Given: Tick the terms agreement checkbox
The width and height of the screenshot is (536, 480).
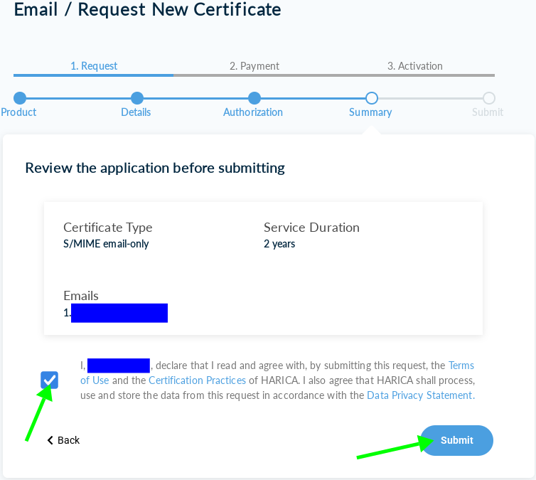Looking at the screenshot, I should coord(50,380).
